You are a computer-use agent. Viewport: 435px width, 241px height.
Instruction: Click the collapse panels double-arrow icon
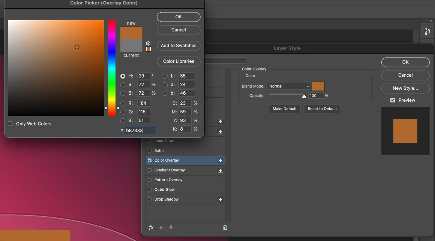[x=430, y=21]
